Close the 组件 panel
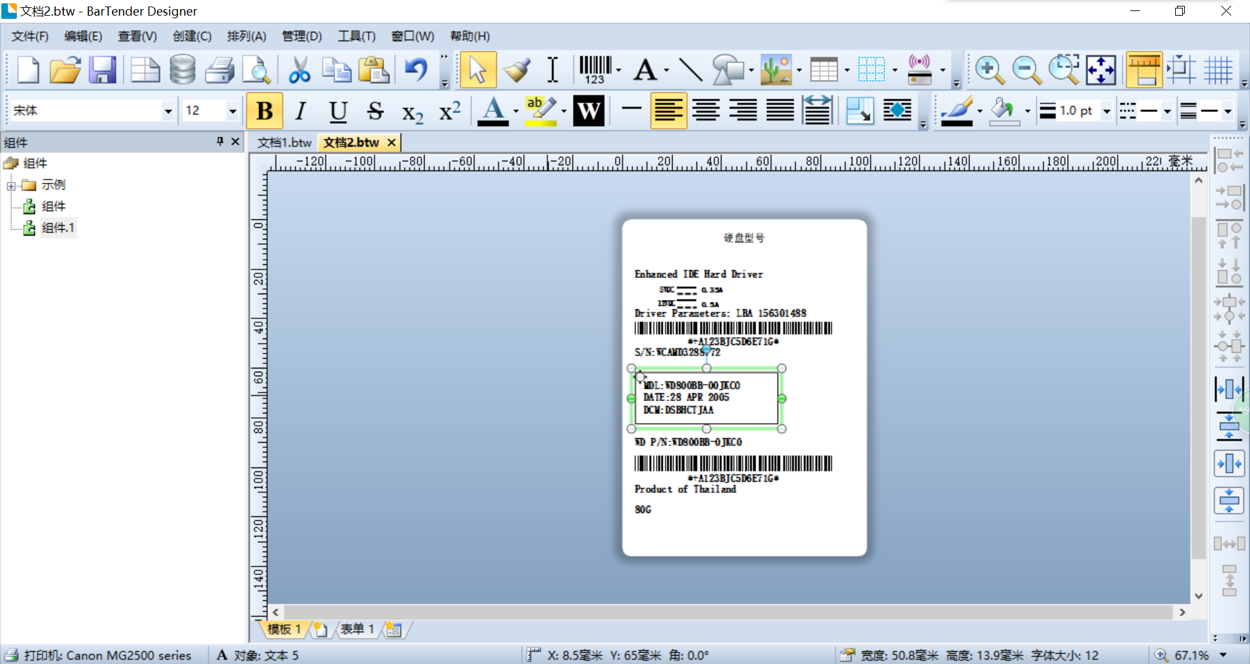The height and width of the screenshot is (664, 1250). pos(236,141)
